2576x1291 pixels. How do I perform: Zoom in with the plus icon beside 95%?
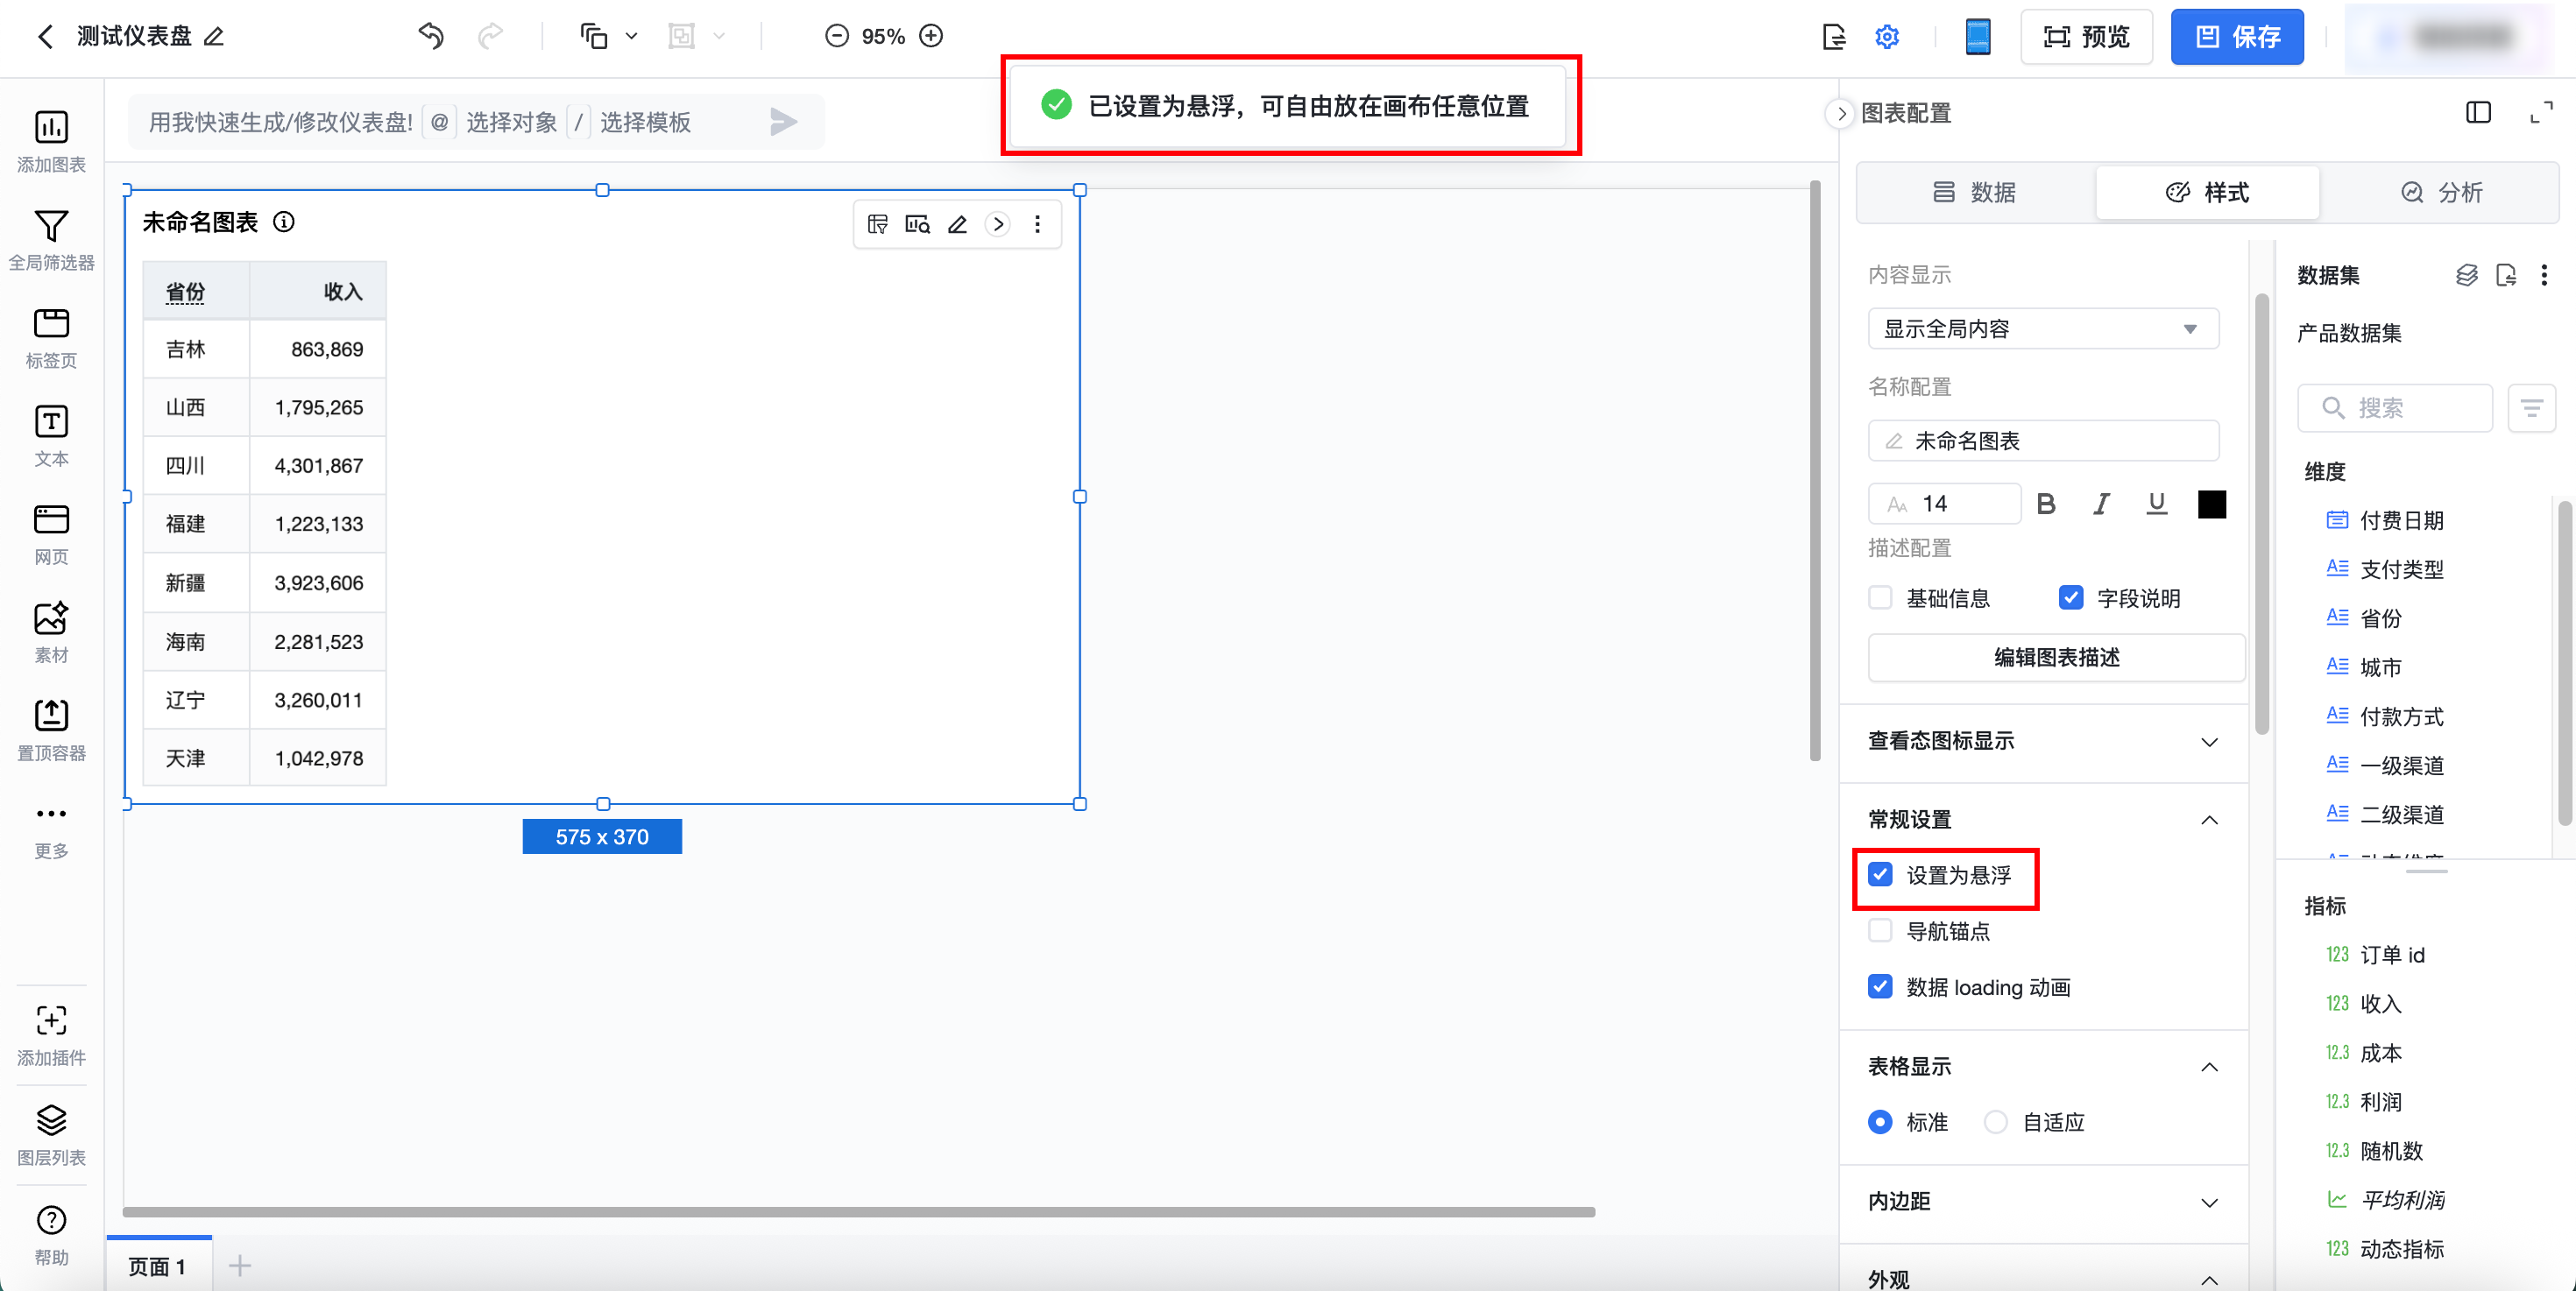(931, 37)
